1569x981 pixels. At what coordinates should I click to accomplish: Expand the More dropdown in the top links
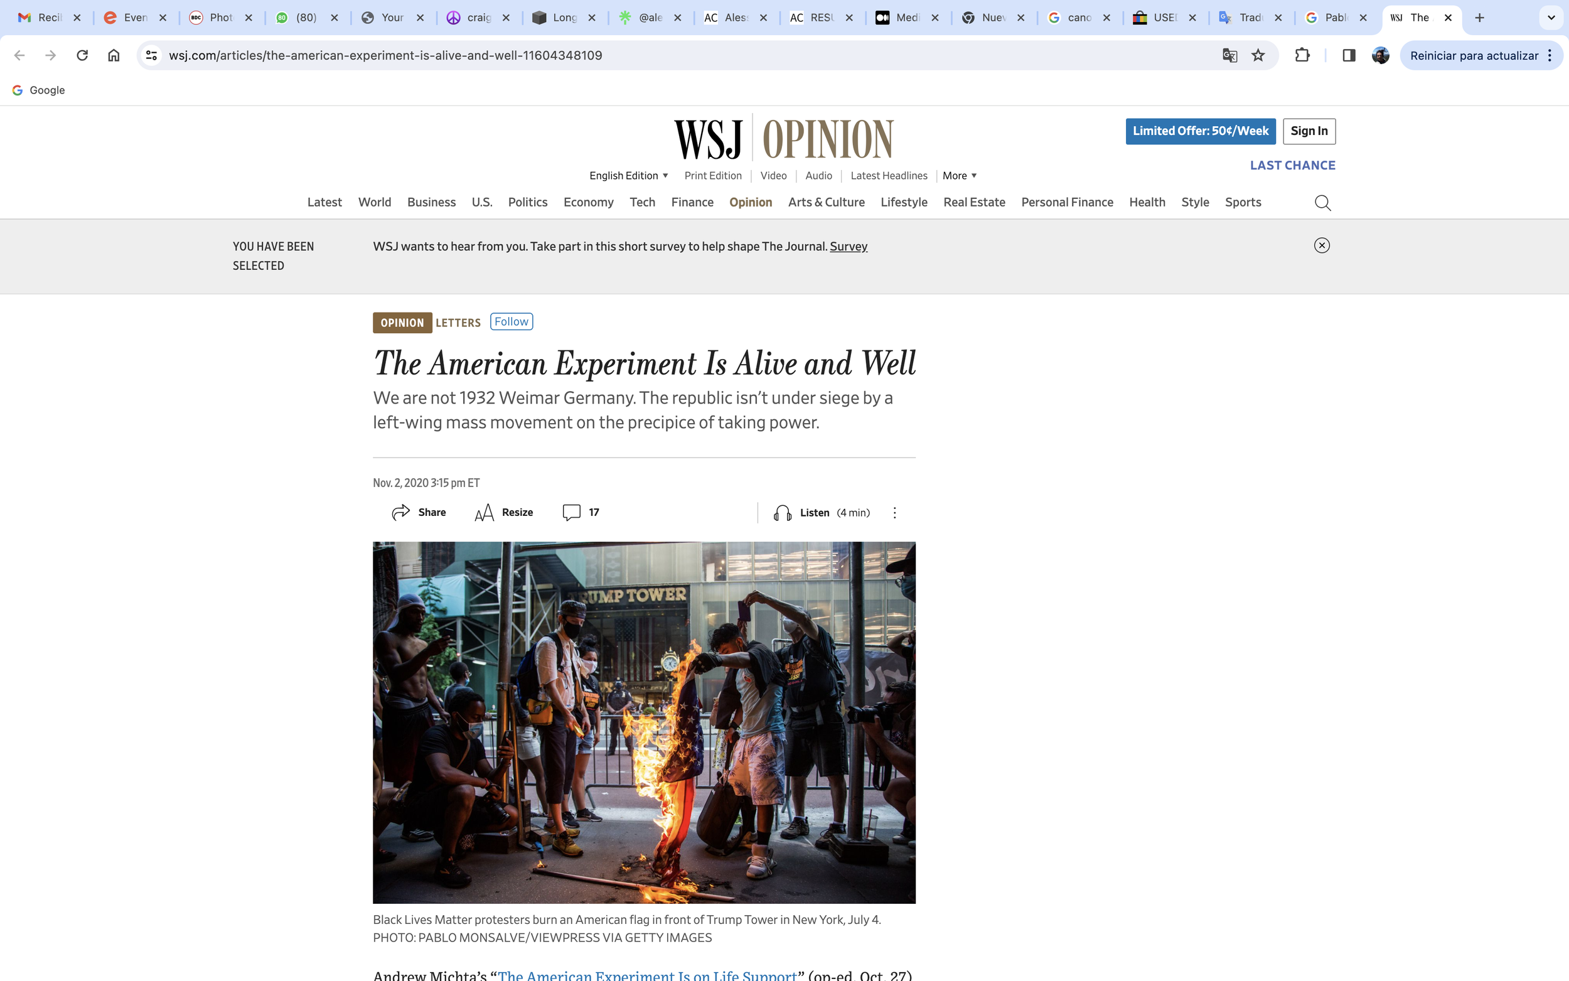pyautogui.click(x=960, y=176)
